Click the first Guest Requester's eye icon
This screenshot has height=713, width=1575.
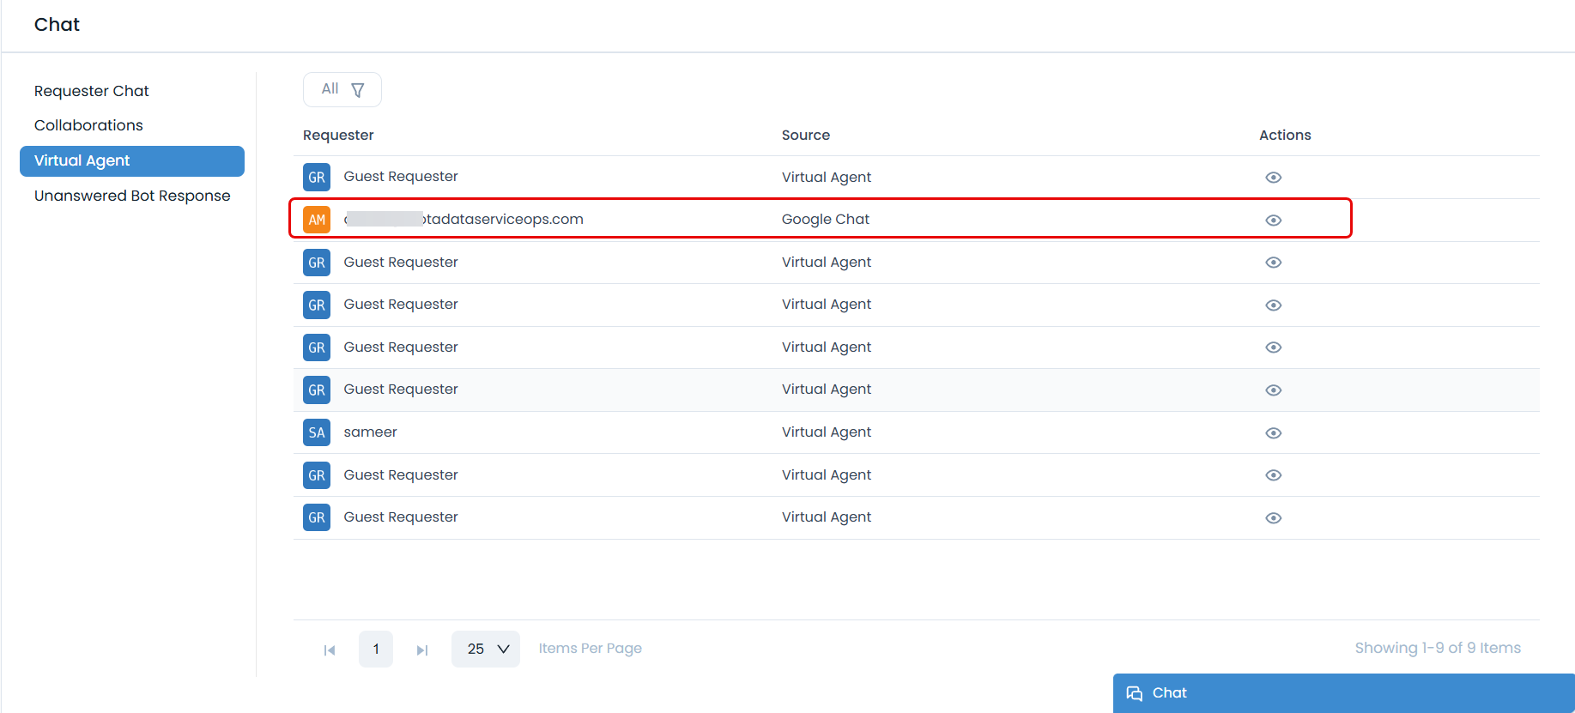click(x=1273, y=178)
